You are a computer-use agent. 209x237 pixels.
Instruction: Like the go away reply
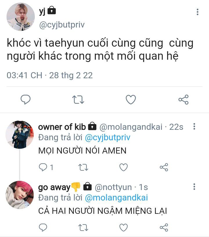click(124, 227)
